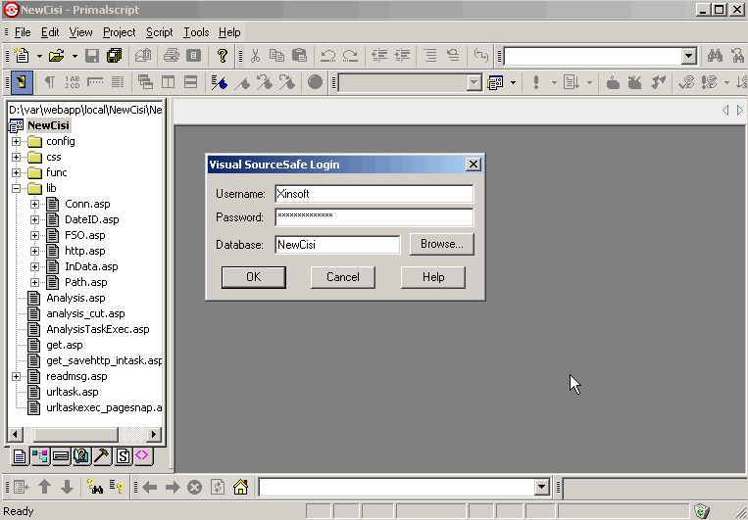Click Cancel in SourceSafe Login dialog
Screen dimensions: 748x520
coord(342,277)
